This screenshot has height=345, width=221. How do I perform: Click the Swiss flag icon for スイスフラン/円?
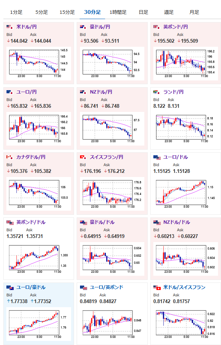point(83,157)
